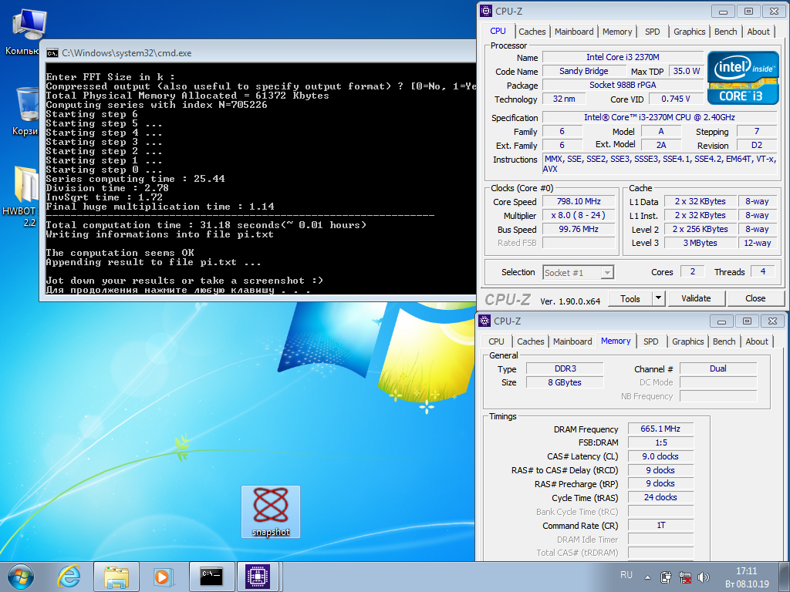
Task: Click the processor name field Intel Core i3 2370M
Action: tap(623, 57)
